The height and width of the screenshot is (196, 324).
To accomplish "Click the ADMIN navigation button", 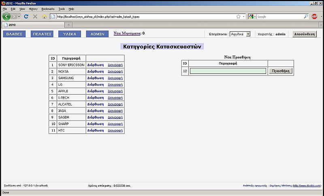I will click(97, 34).
